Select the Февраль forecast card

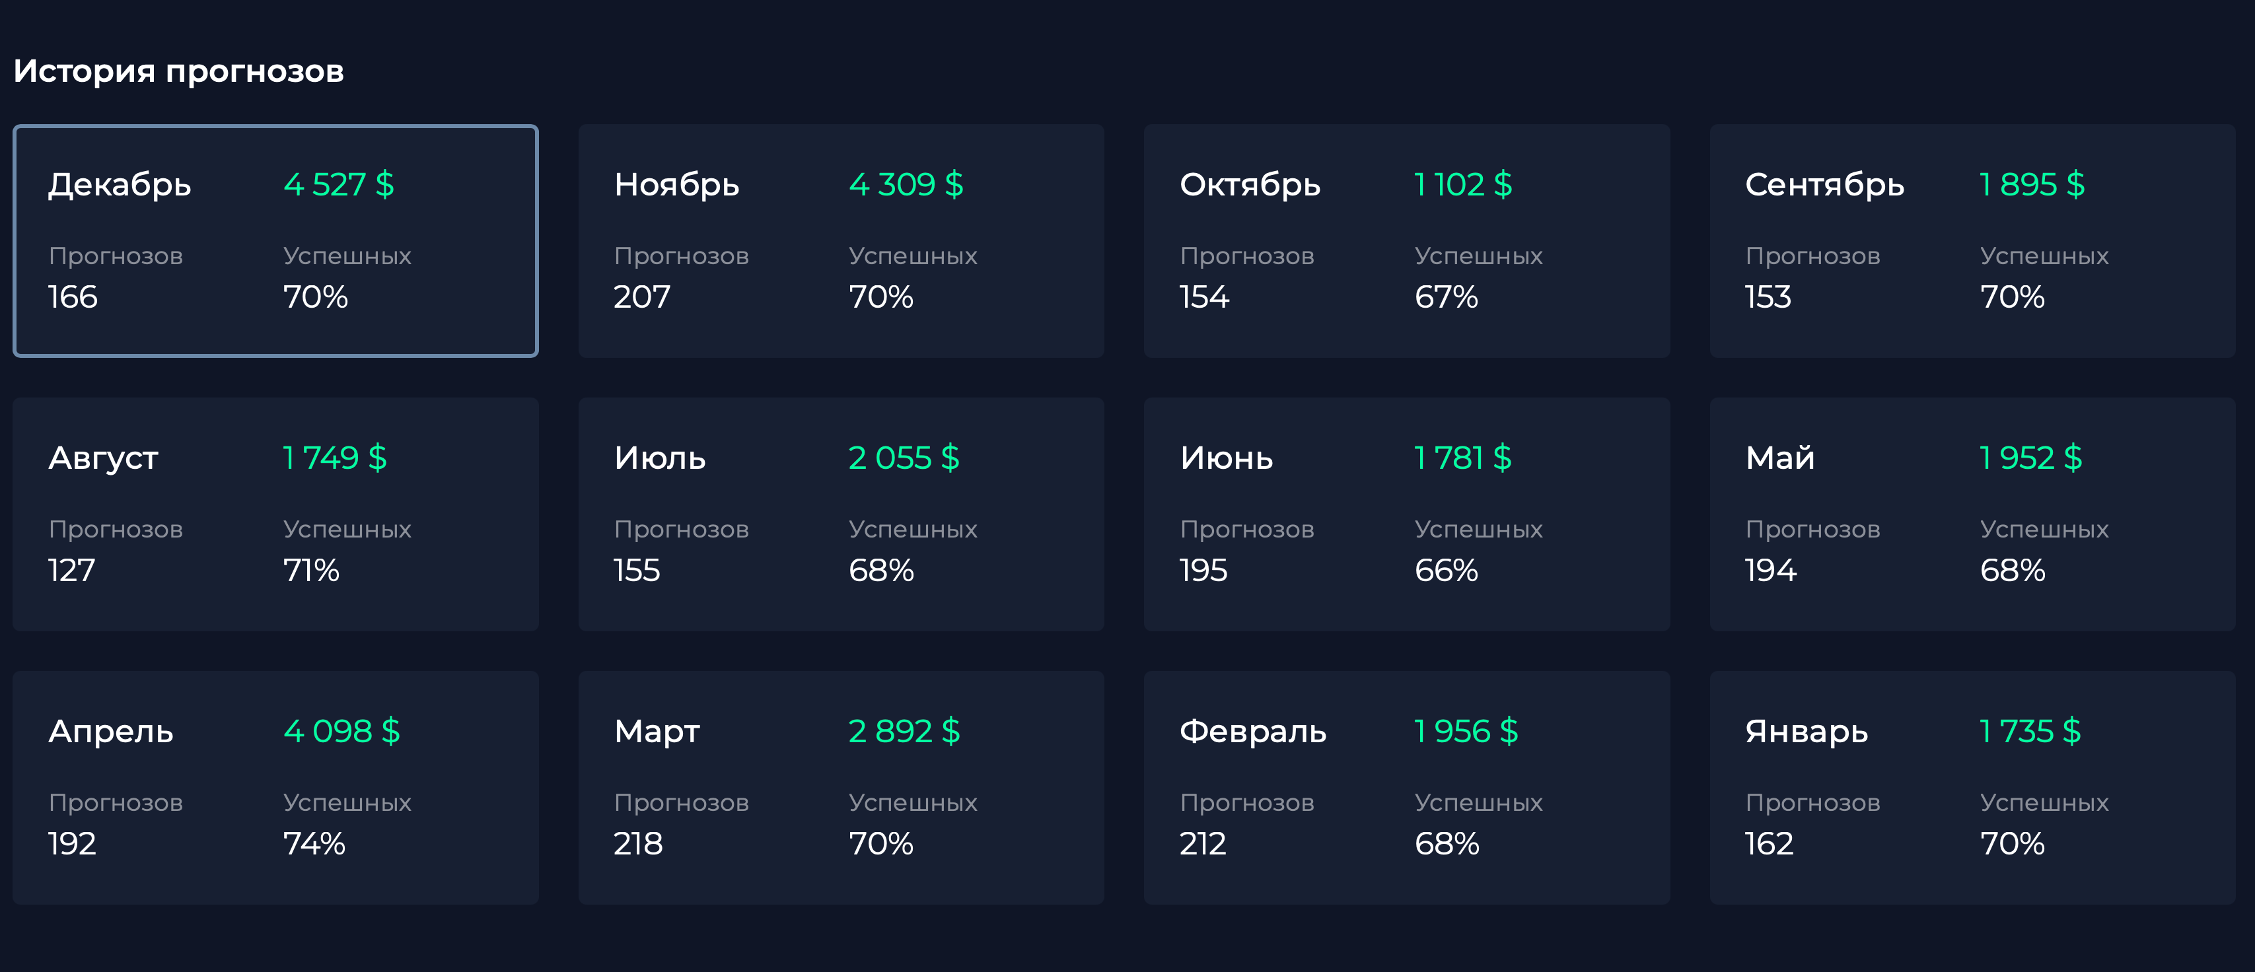[x=1406, y=787]
